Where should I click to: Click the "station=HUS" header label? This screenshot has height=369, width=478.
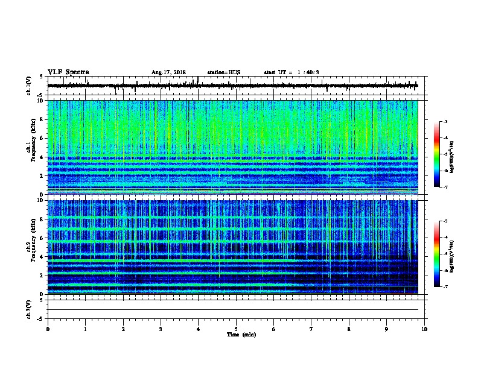pos(224,72)
